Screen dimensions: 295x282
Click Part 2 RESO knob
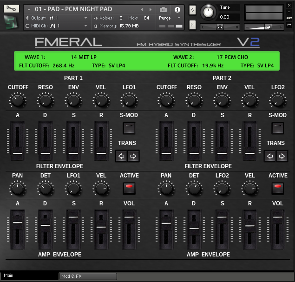(x=194, y=100)
